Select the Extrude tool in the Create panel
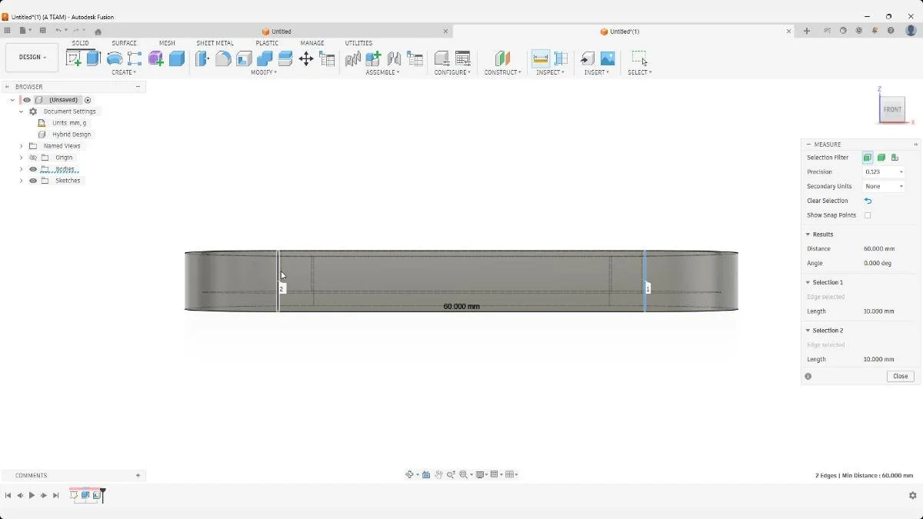Image resolution: width=923 pixels, height=519 pixels. pos(93,58)
